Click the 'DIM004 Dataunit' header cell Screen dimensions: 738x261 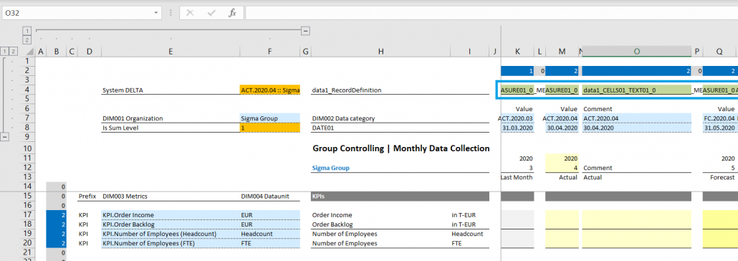tap(269, 196)
